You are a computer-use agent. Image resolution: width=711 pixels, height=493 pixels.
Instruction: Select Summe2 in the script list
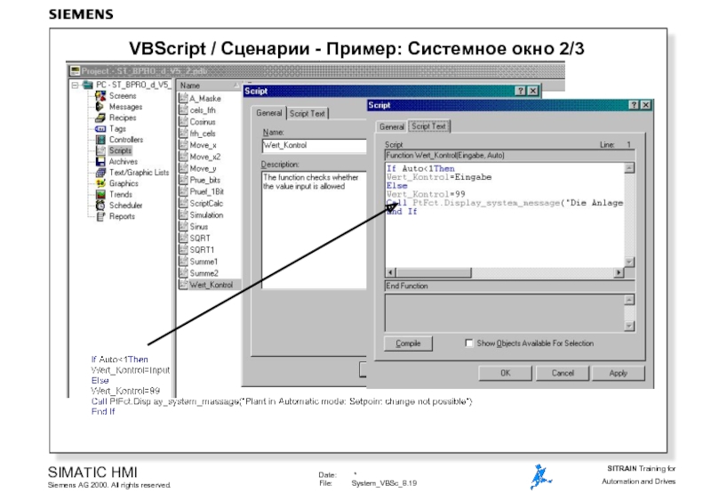(x=204, y=273)
